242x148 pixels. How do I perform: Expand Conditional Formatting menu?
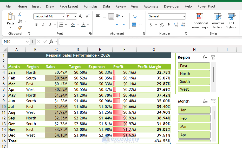pyautogui.click(x=199, y=21)
